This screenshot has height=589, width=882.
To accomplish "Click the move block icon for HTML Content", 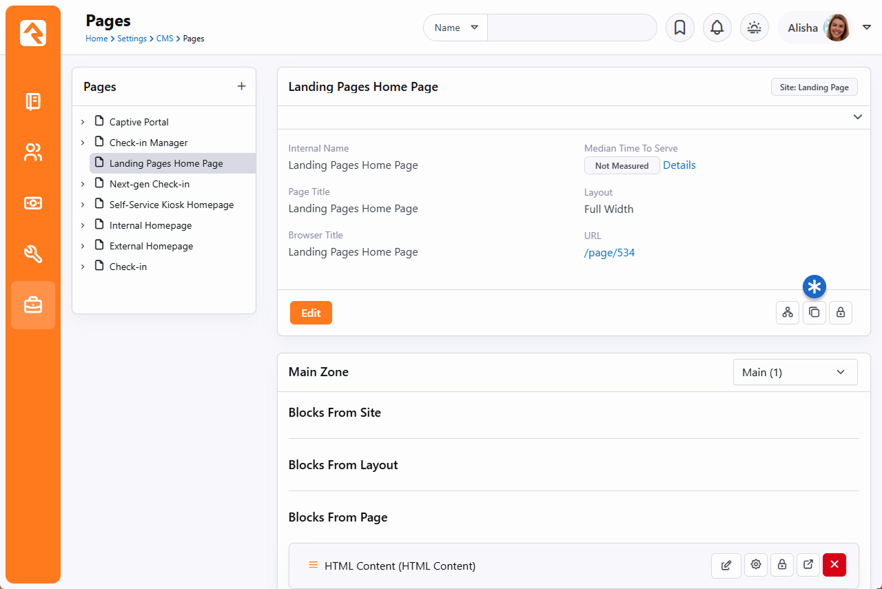I will click(x=808, y=565).
